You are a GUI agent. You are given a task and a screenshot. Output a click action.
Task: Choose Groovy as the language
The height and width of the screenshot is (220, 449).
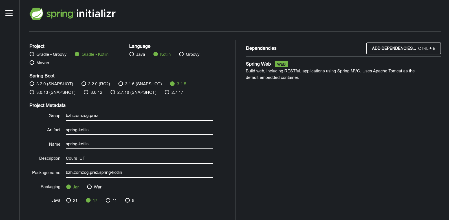[189, 54]
